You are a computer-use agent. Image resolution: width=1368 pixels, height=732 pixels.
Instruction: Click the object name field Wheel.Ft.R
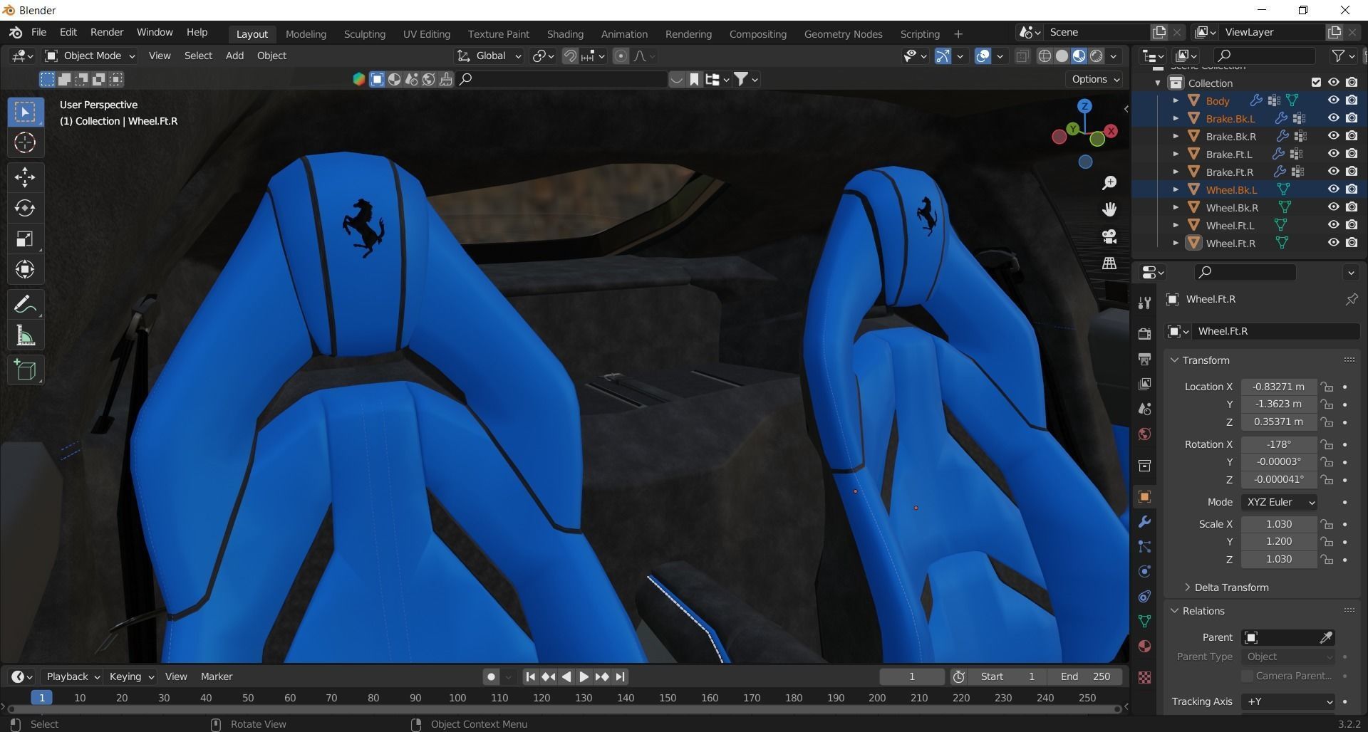(x=1275, y=331)
